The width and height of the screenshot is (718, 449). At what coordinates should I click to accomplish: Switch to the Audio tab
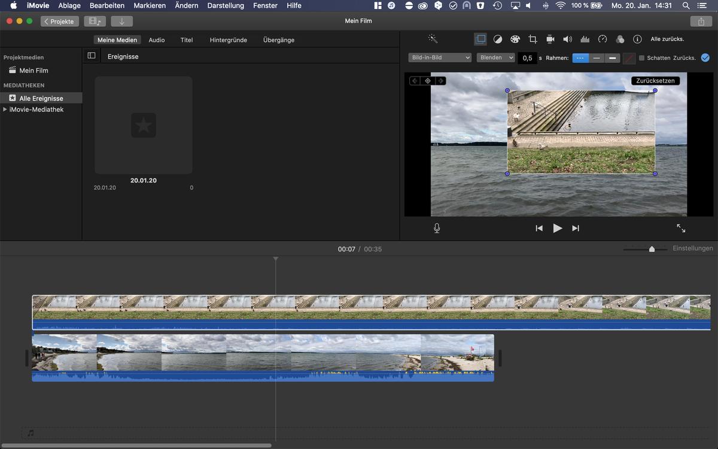click(157, 40)
